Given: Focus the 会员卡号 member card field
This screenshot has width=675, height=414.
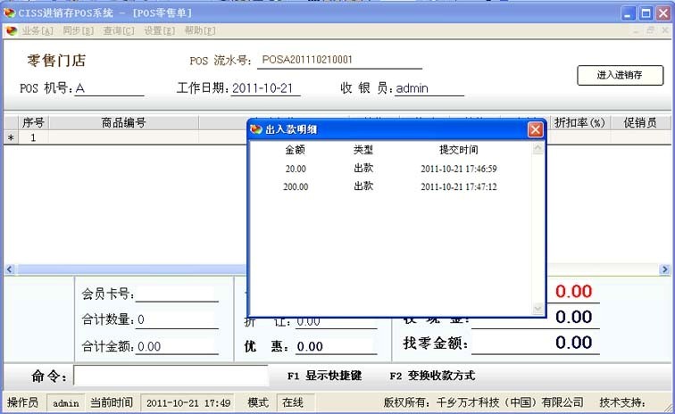Looking at the screenshot, I should [176, 294].
